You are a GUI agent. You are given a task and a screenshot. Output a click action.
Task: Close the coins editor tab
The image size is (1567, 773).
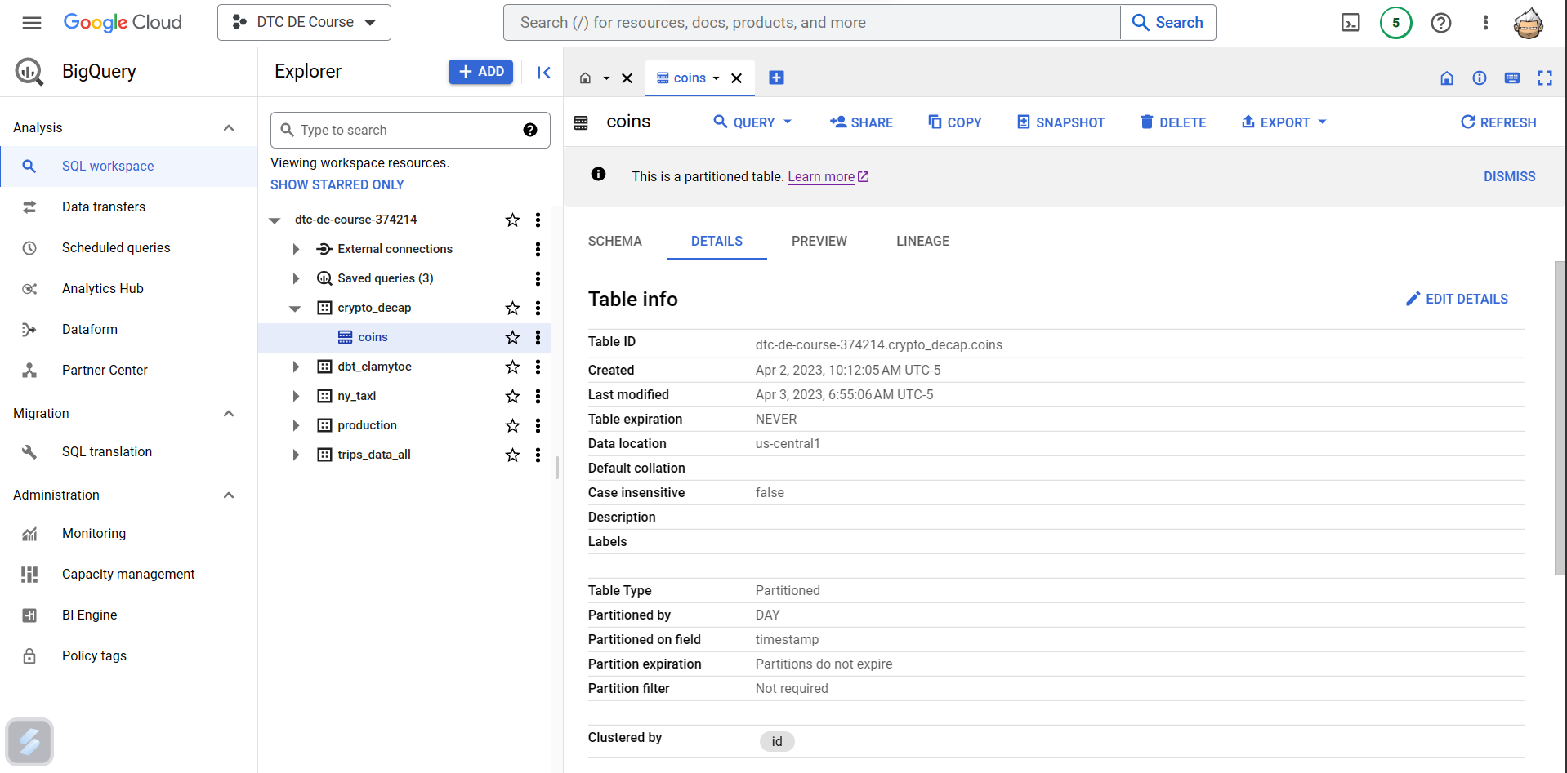pyautogui.click(x=736, y=78)
